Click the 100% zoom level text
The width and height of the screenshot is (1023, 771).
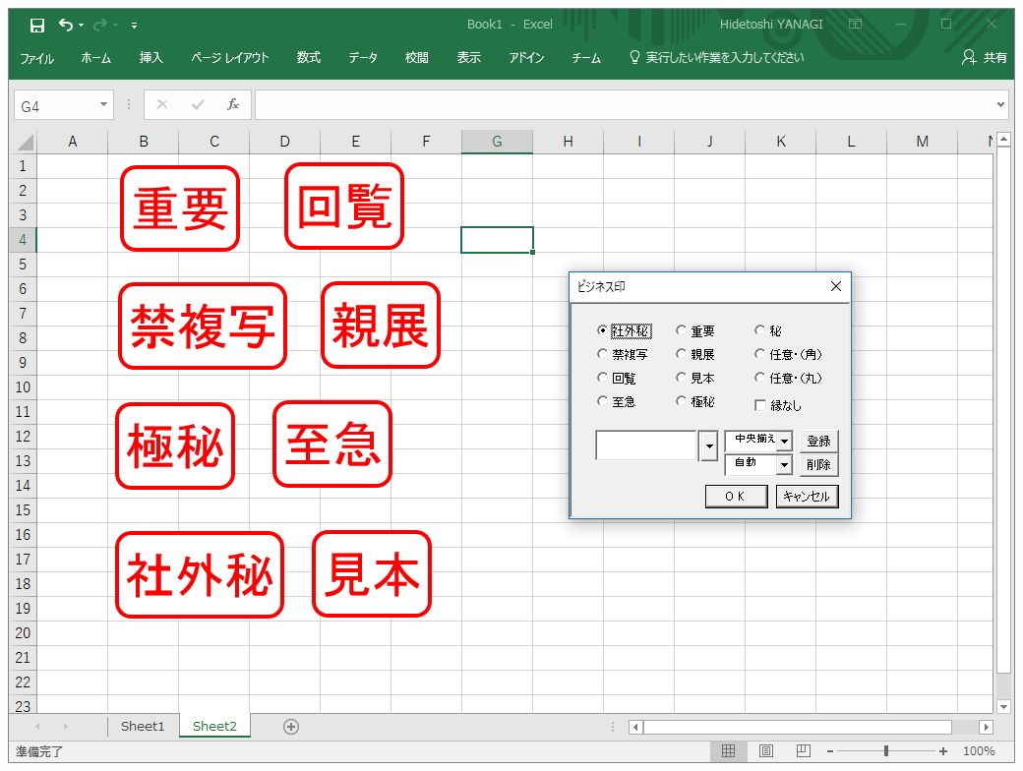[x=979, y=751]
